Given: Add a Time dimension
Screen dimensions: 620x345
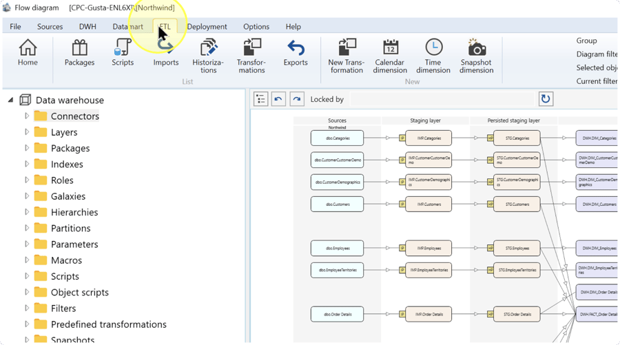Looking at the screenshot, I should 433,56.
